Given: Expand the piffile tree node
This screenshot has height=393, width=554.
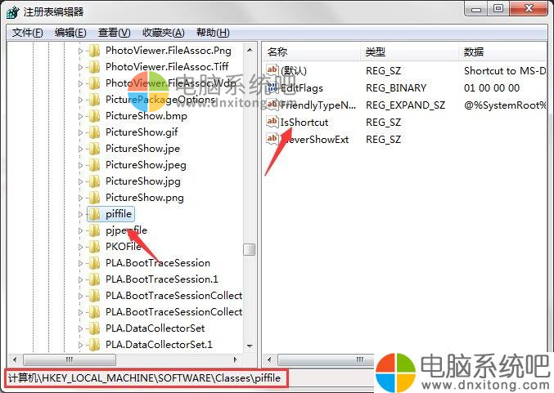Looking at the screenshot, I should pos(80,214).
